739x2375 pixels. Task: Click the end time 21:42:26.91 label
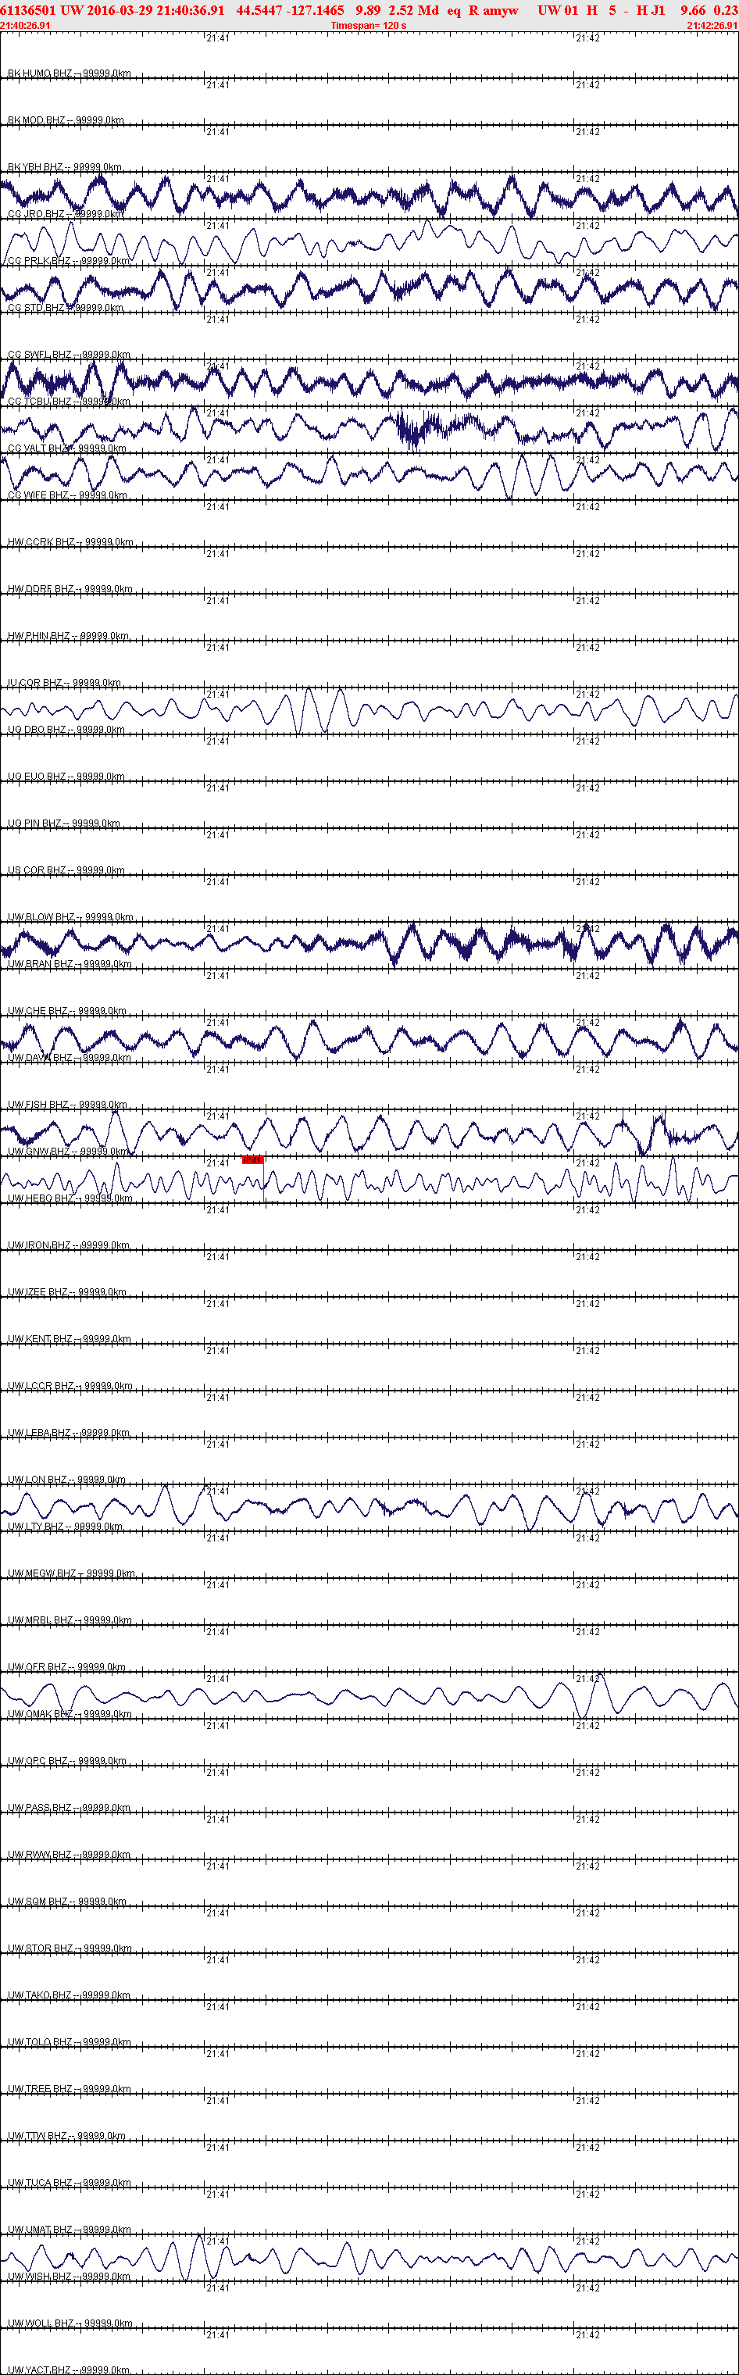tap(712, 25)
